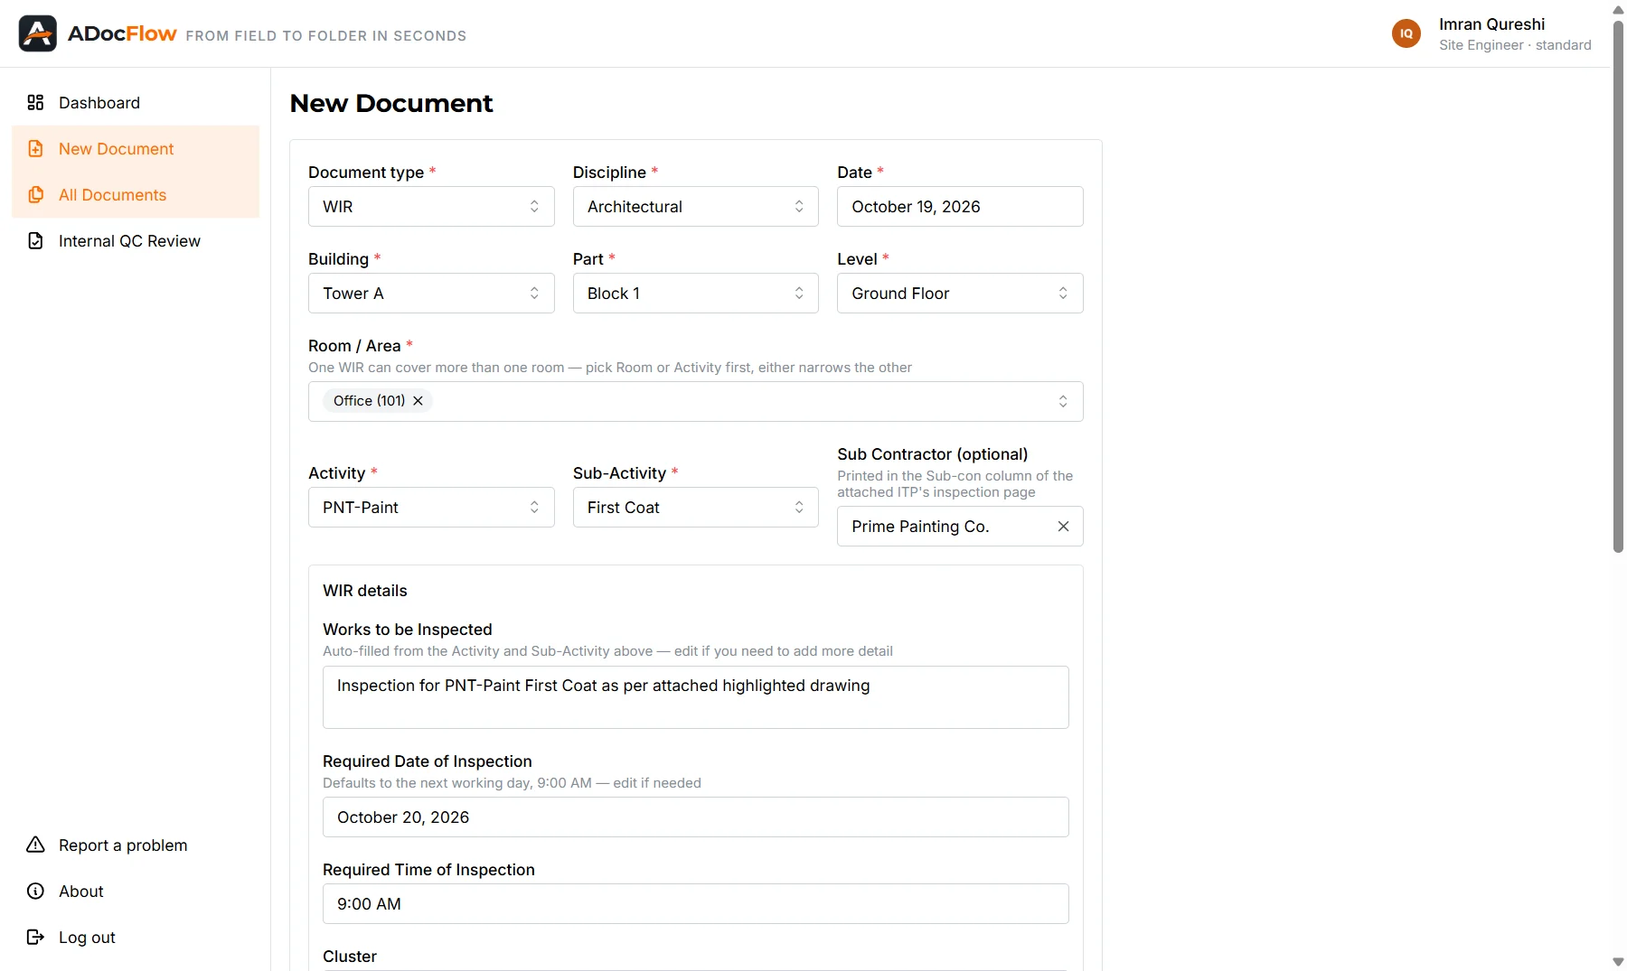Open the Discipline dropdown showing Architectural

[x=695, y=206]
